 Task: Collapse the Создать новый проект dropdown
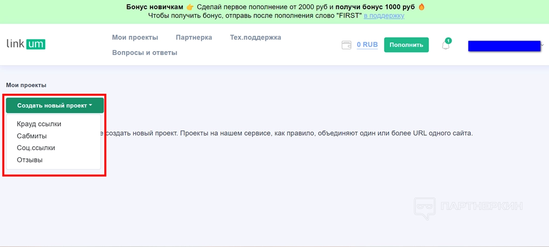[x=55, y=105]
